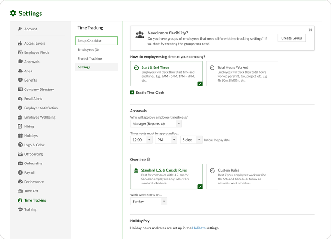Image resolution: width=331 pixels, height=239 pixels.
Task: Click the Training graduation cap icon
Action: (20, 209)
